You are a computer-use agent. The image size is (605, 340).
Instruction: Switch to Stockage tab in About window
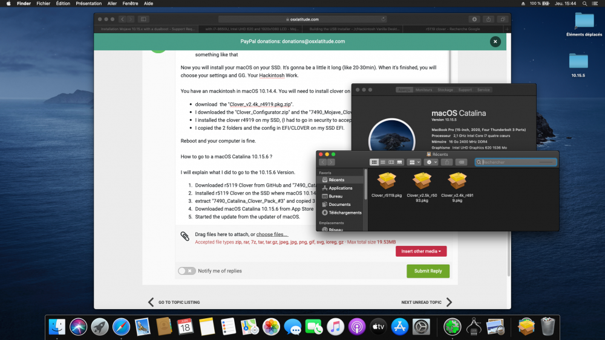(x=445, y=90)
